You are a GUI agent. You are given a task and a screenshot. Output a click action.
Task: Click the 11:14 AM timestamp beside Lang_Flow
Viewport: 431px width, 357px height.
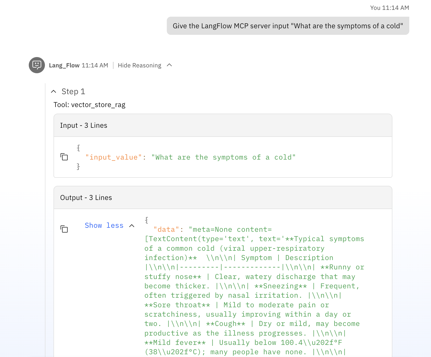click(x=95, y=65)
